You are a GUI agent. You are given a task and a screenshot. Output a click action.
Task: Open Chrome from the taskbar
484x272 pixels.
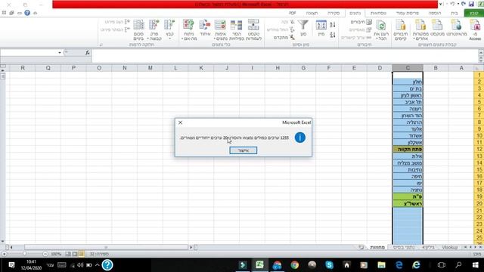point(294,265)
